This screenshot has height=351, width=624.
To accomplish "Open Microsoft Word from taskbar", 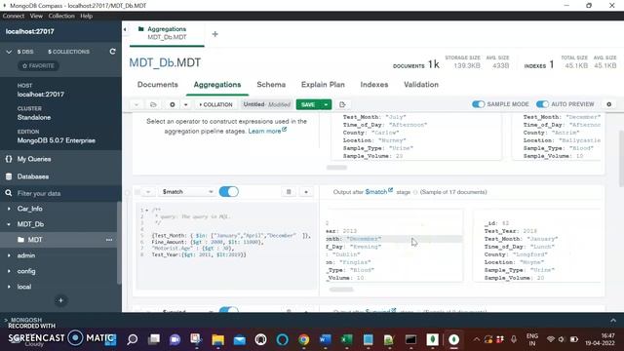I will click(x=325, y=339).
